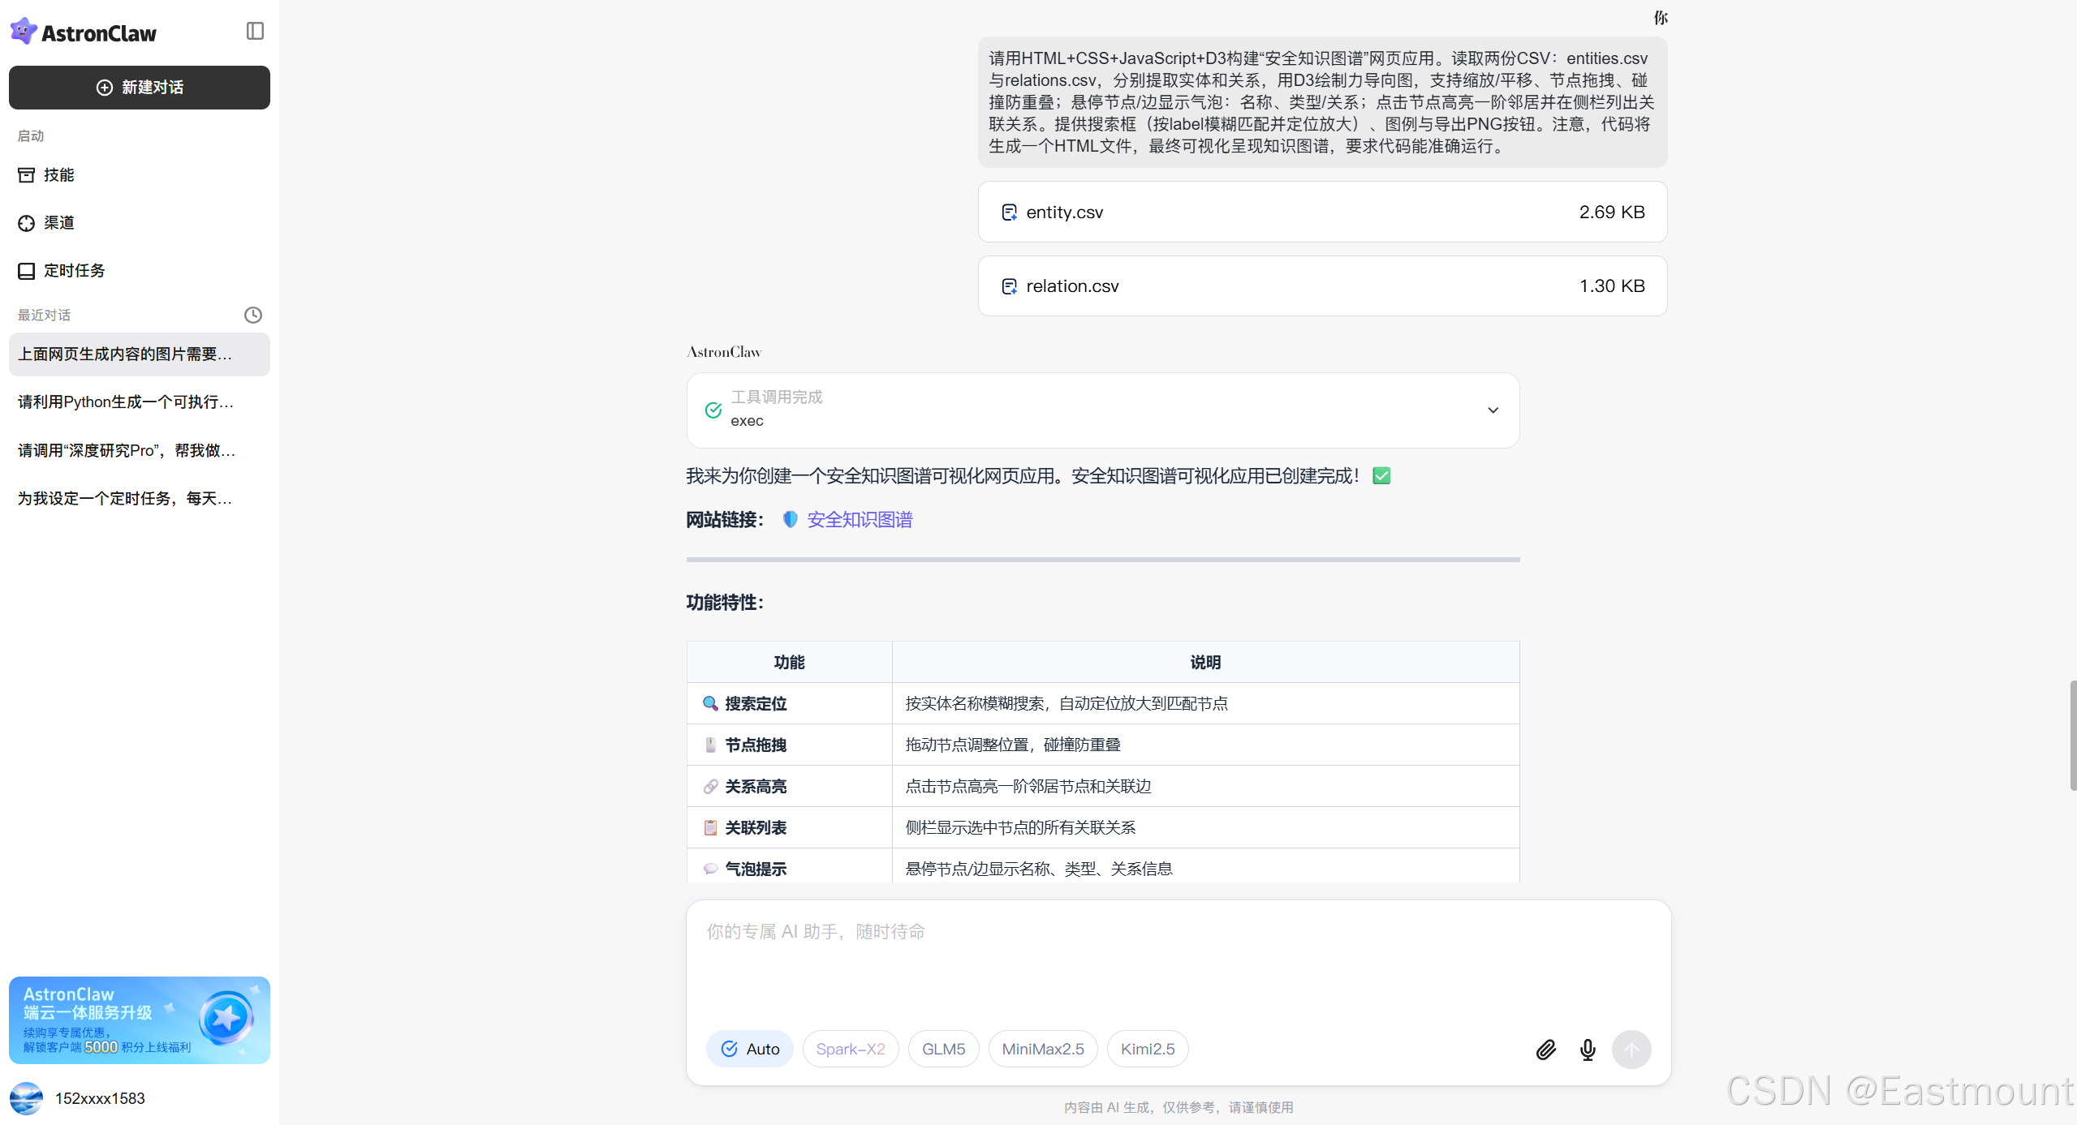Click the 功能 column header

[789, 662]
